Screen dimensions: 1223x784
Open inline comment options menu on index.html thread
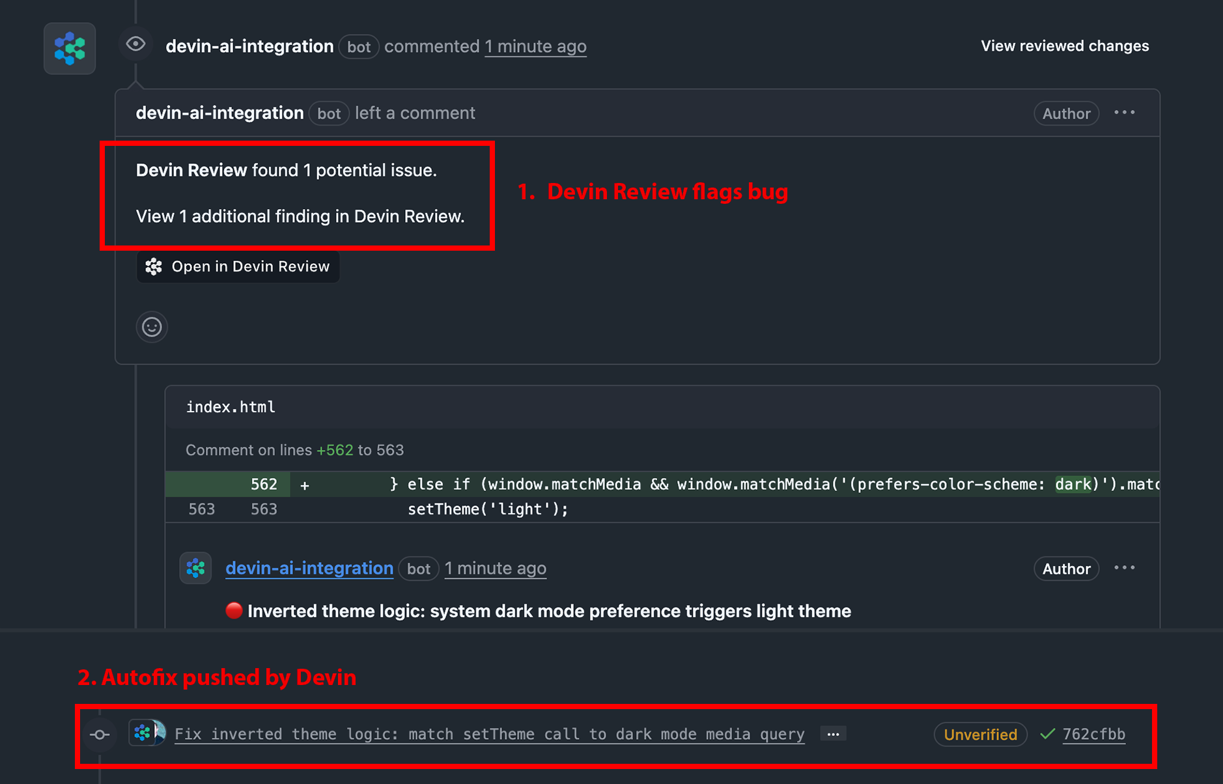1124,568
